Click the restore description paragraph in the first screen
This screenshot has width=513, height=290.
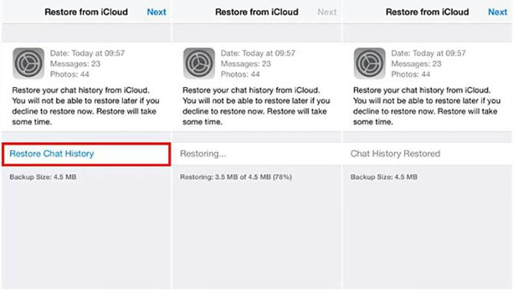coord(86,106)
